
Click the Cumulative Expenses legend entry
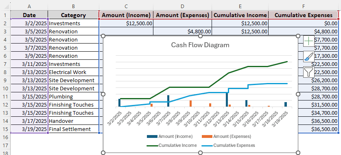pyautogui.click(x=228, y=145)
